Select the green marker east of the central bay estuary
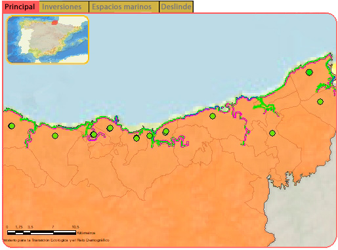The height and width of the screenshot is (250, 338). point(165,132)
